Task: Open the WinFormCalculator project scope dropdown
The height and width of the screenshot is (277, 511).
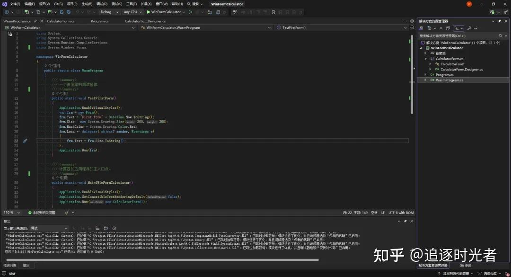Action: tap(70, 28)
